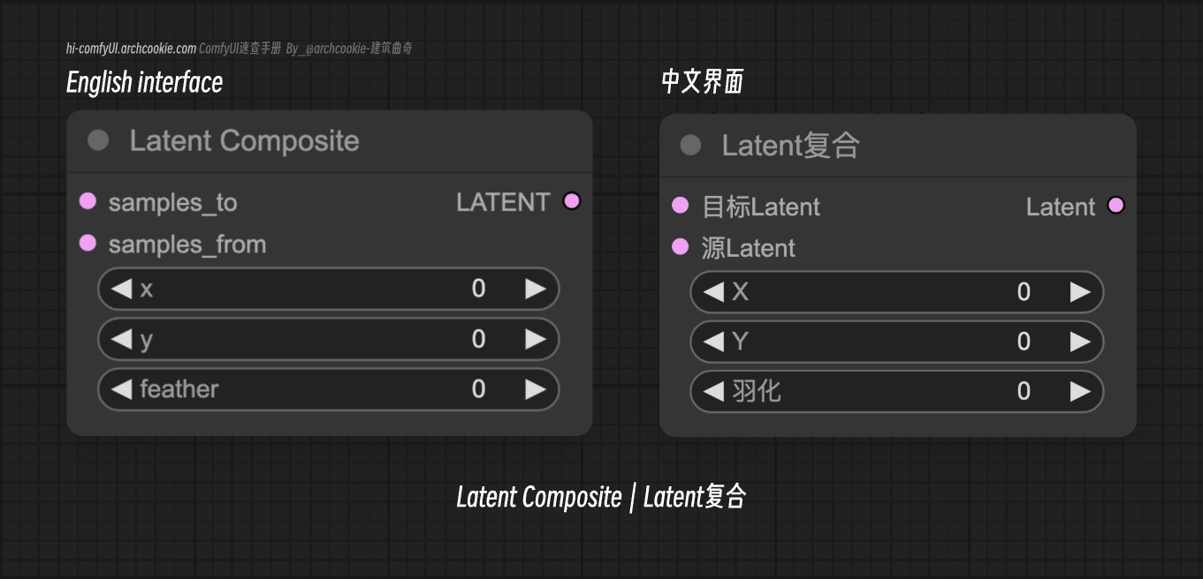Click the samples_to input connector dot
The width and height of the screenshot is (1203, 579).
[x=88, y=201]
